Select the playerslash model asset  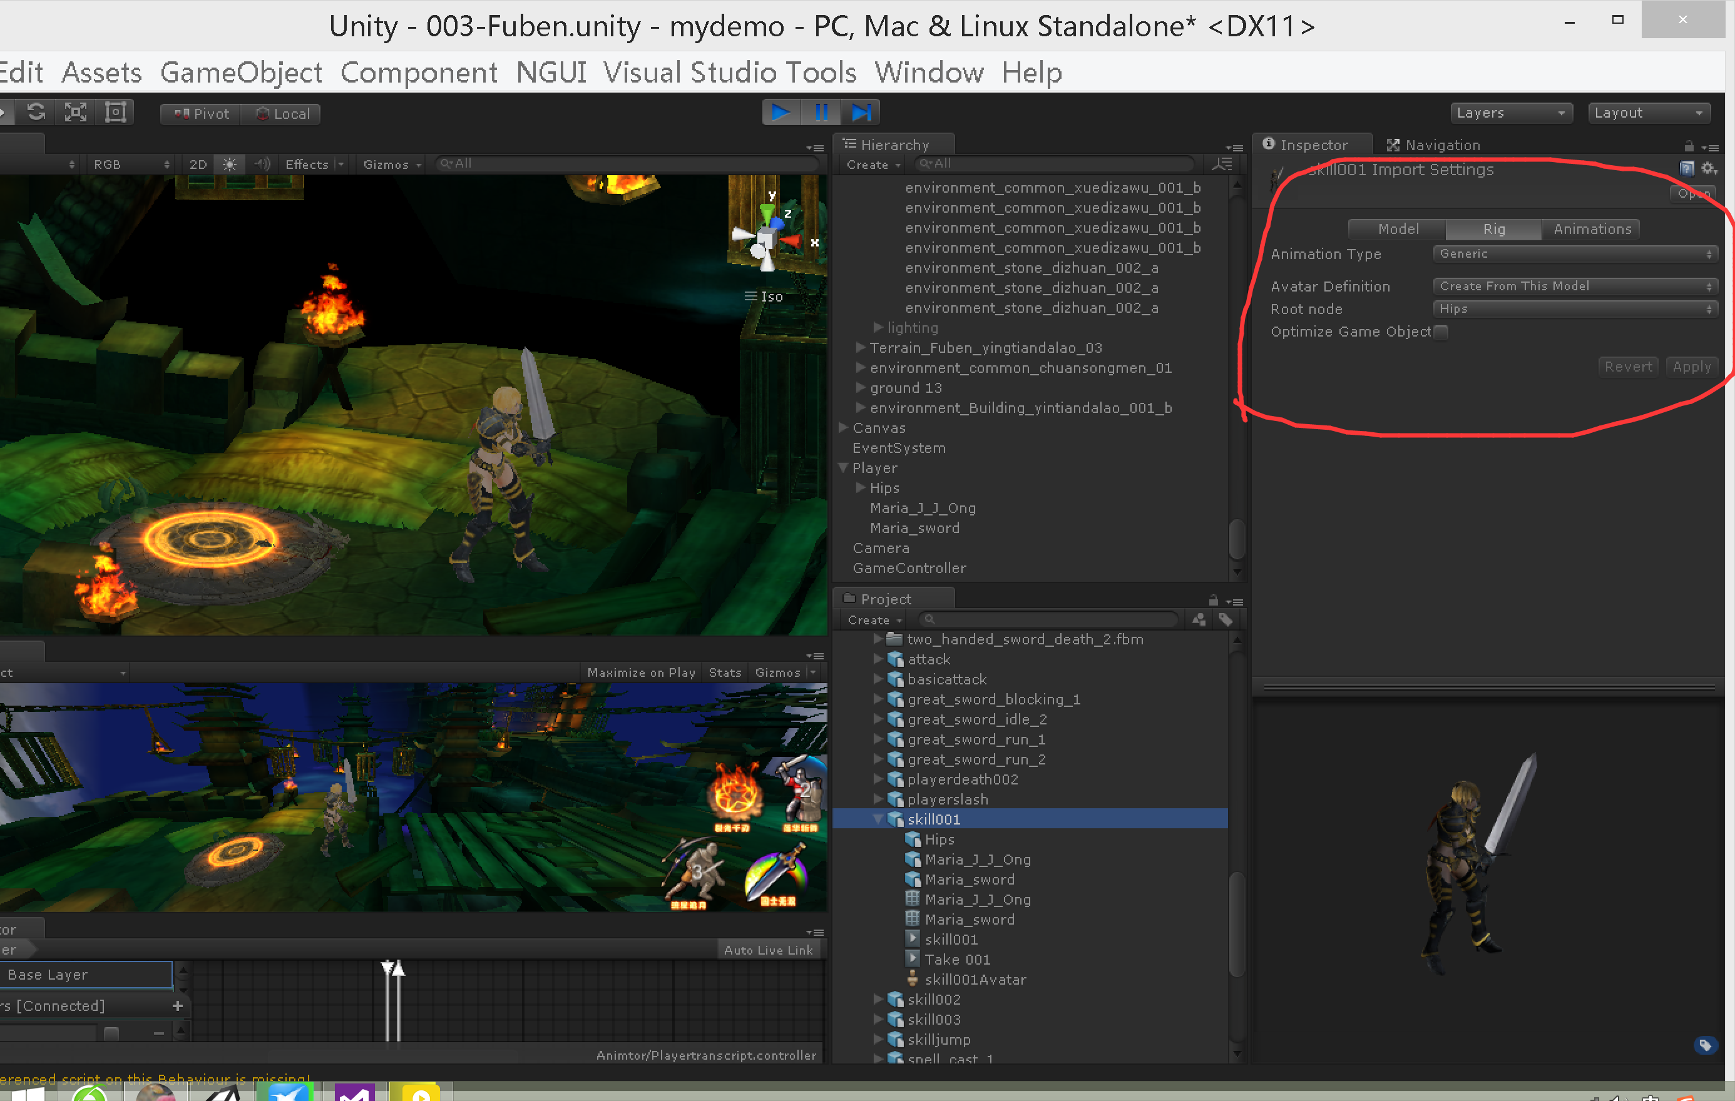coord(947,799)
